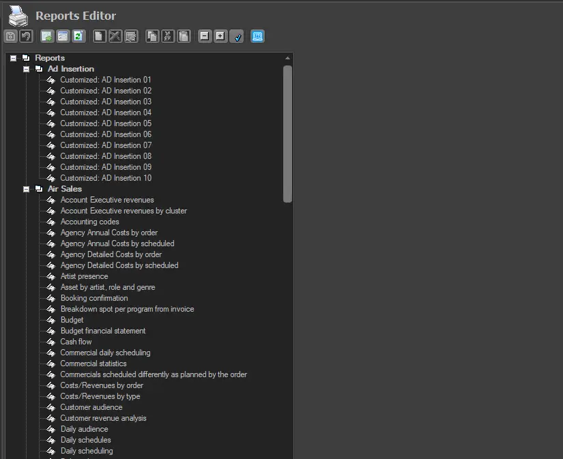Toggle the blue checkmark toolbar button
The image size is (563, 459).
pyautogui.click(x=236, y=37)
